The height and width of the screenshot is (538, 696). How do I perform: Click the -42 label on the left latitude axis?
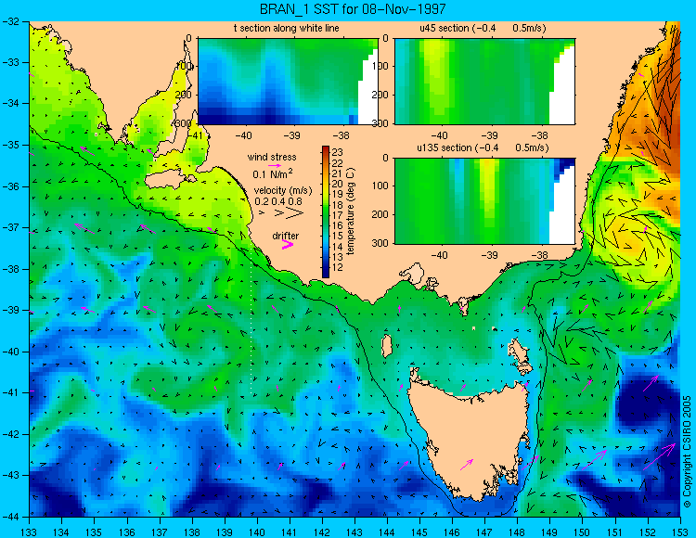10,434
